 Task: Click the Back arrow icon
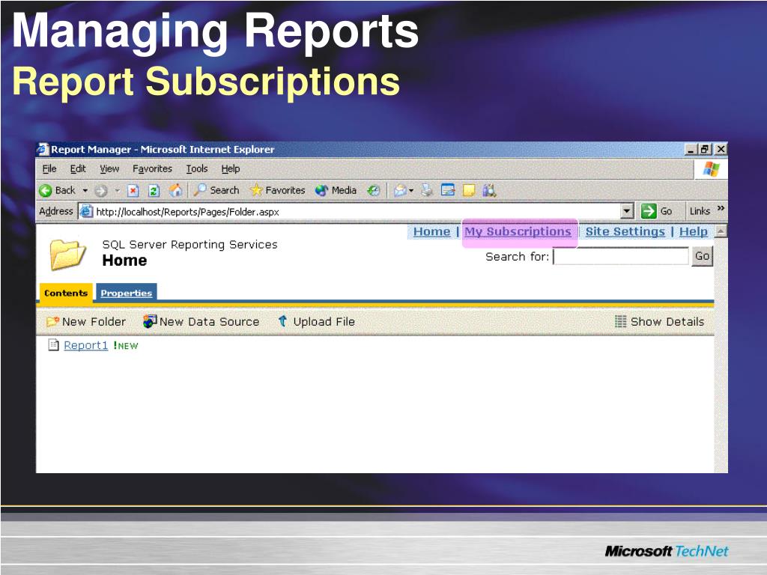pos(46,191)
